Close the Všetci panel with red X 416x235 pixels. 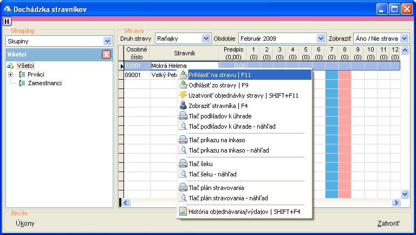click(x=106, y=54)
